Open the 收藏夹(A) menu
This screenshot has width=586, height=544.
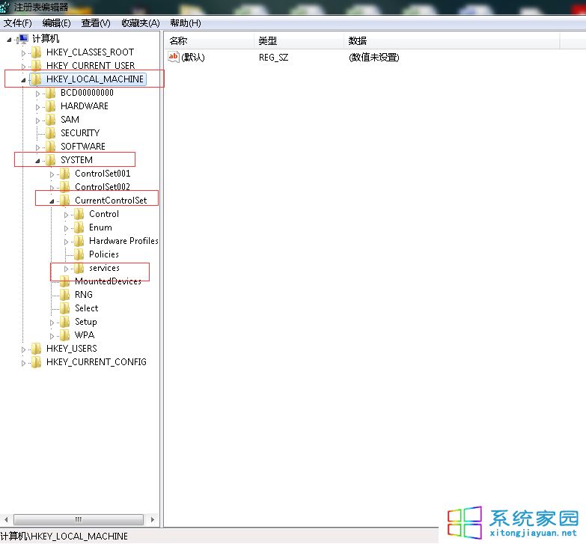tap(141, 23)
